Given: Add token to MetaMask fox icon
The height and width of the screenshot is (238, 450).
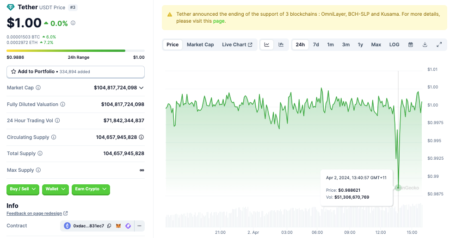Looking at the screenshot, I should pyautogui.click(x=118, y=226).
